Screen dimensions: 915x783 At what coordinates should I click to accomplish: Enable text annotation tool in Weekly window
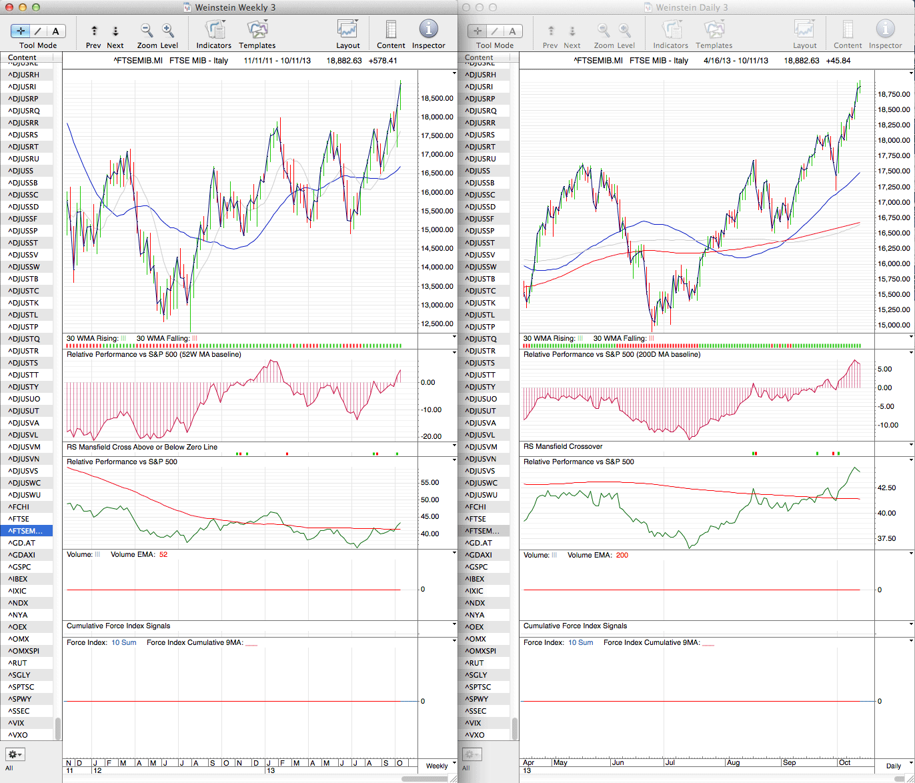point(55,31)
